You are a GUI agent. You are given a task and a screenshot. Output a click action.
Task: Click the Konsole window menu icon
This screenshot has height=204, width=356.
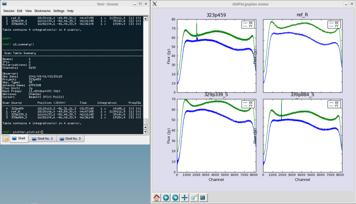[4, 4]
